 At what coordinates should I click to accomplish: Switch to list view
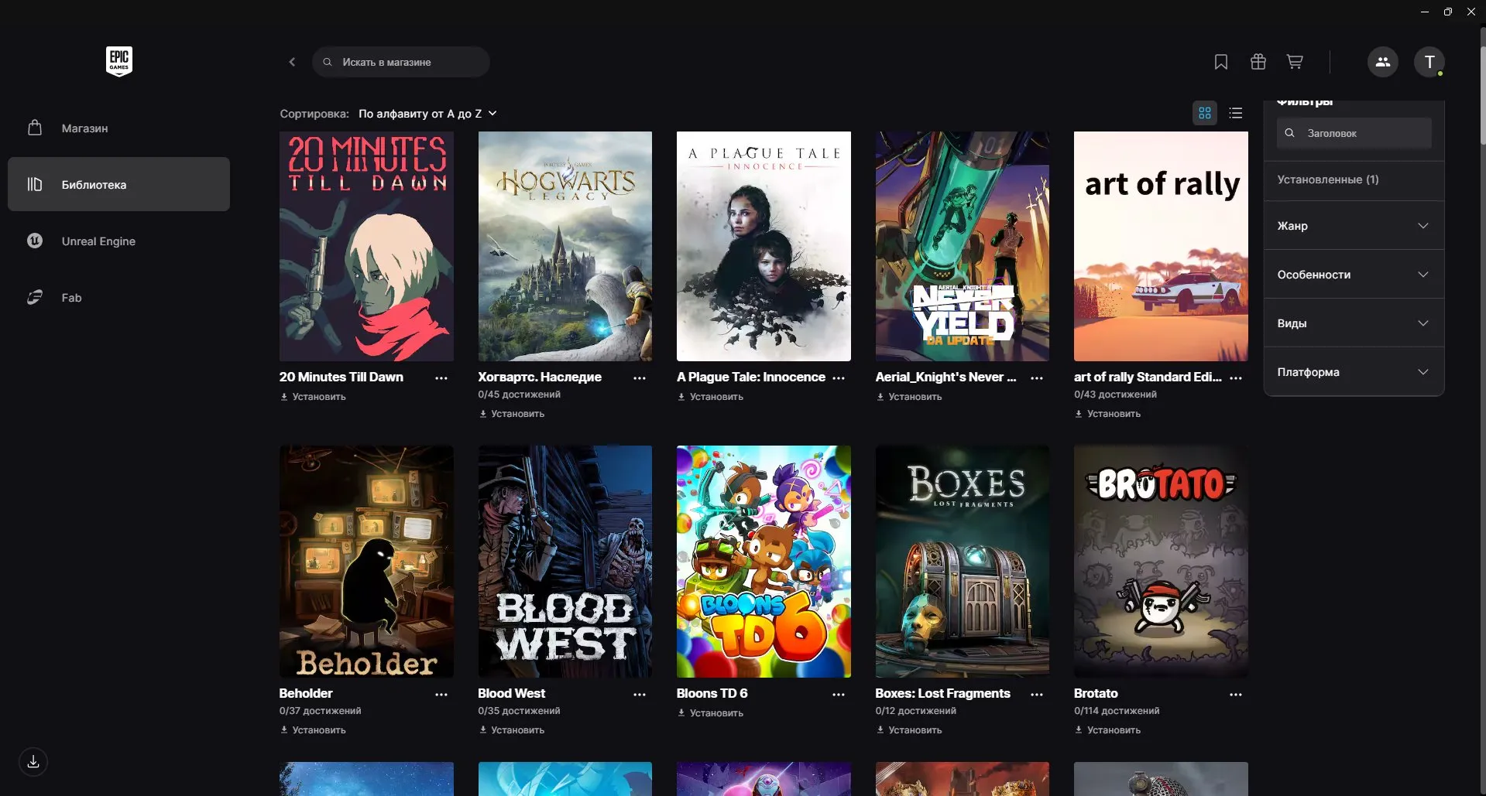click(x=1236, y=113)
